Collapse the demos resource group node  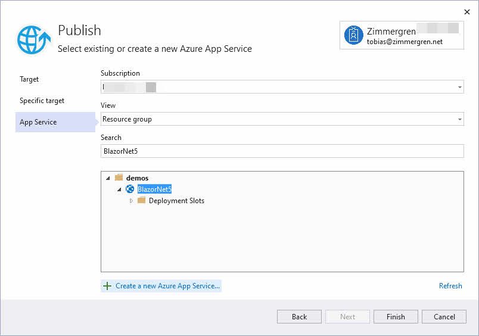point(108,178)
